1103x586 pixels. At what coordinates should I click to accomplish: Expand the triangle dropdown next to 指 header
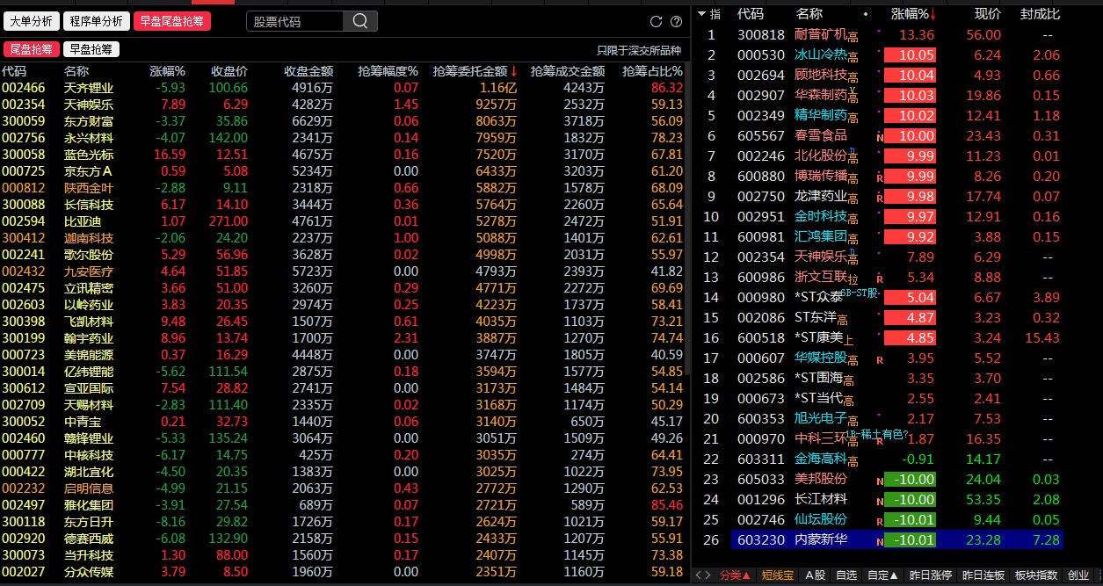pos(701,14)
